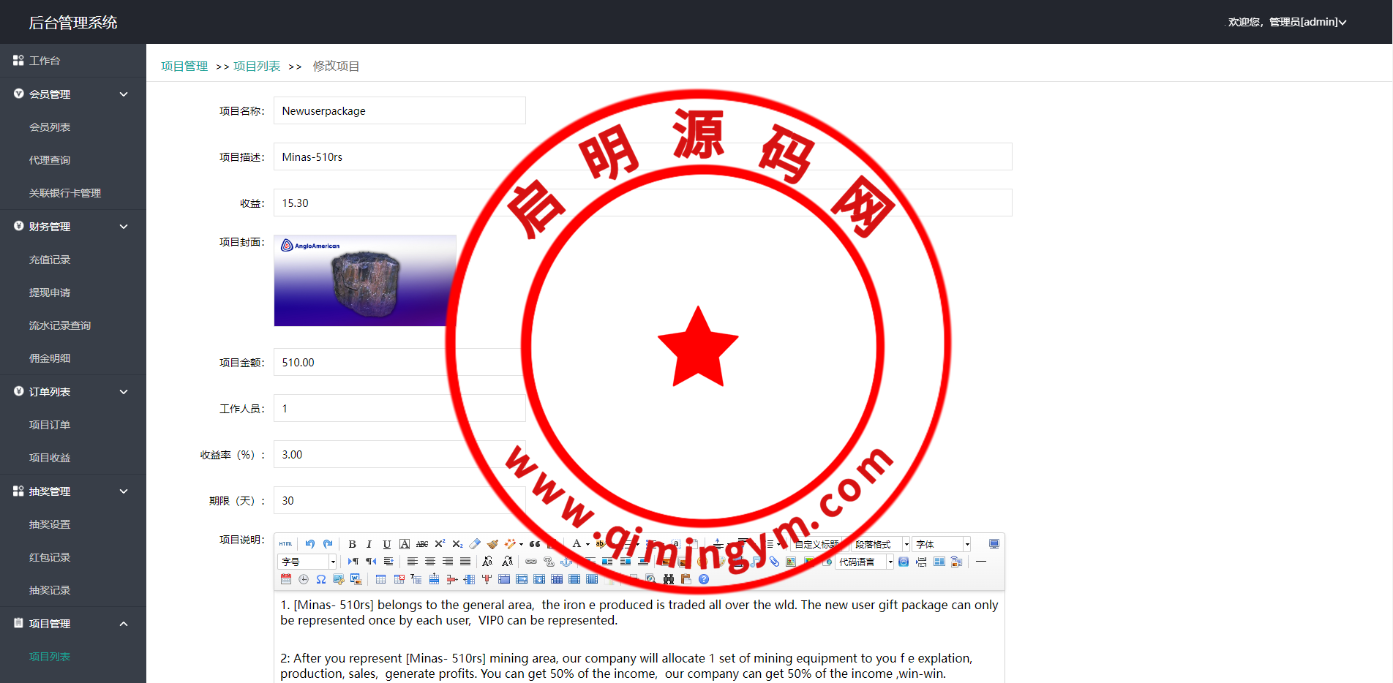Toggle Underline formatting in the editor

click(387, 544)
